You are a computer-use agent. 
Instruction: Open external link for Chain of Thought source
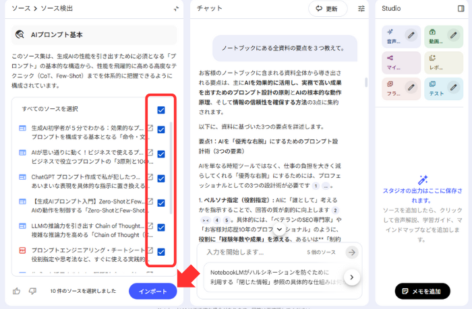click(150, 226)
